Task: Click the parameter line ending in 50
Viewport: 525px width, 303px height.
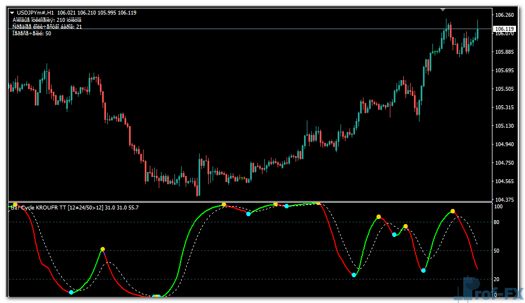Action: [x=32, y=34]
